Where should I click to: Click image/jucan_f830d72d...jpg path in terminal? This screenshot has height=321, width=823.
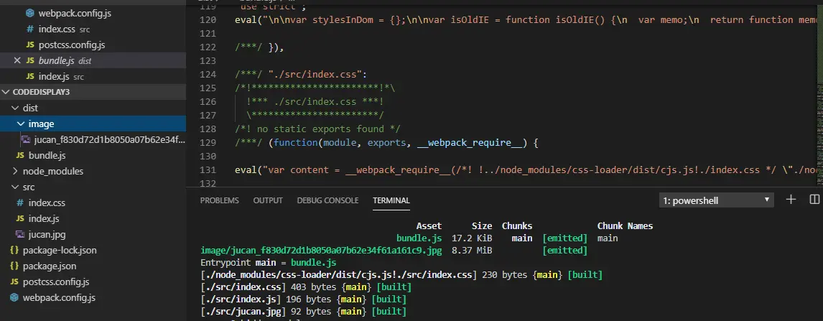click(x=321, y=250)
